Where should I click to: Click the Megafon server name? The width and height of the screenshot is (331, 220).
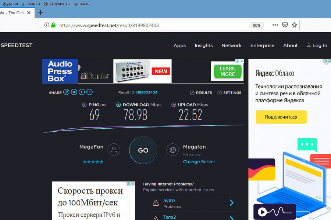coord(195,147)
